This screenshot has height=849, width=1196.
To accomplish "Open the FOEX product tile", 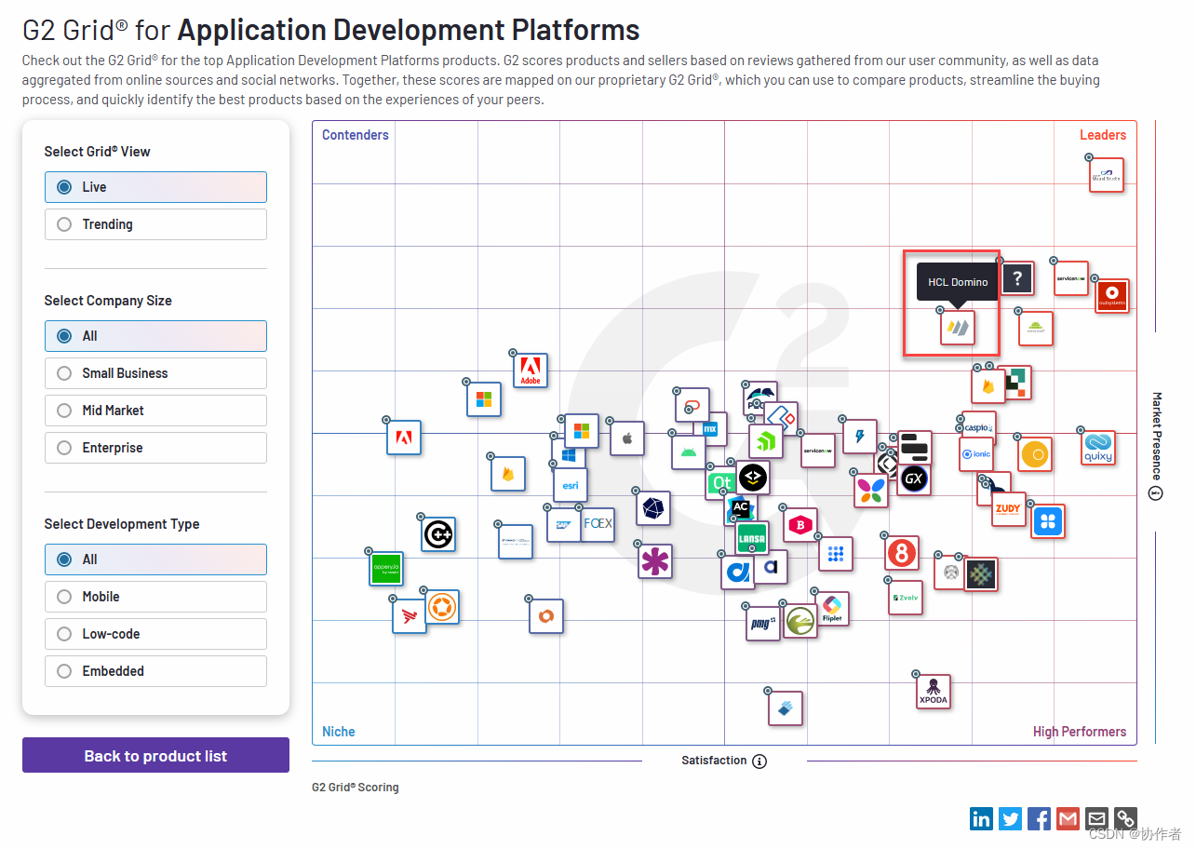I will (x=598, y=524).
